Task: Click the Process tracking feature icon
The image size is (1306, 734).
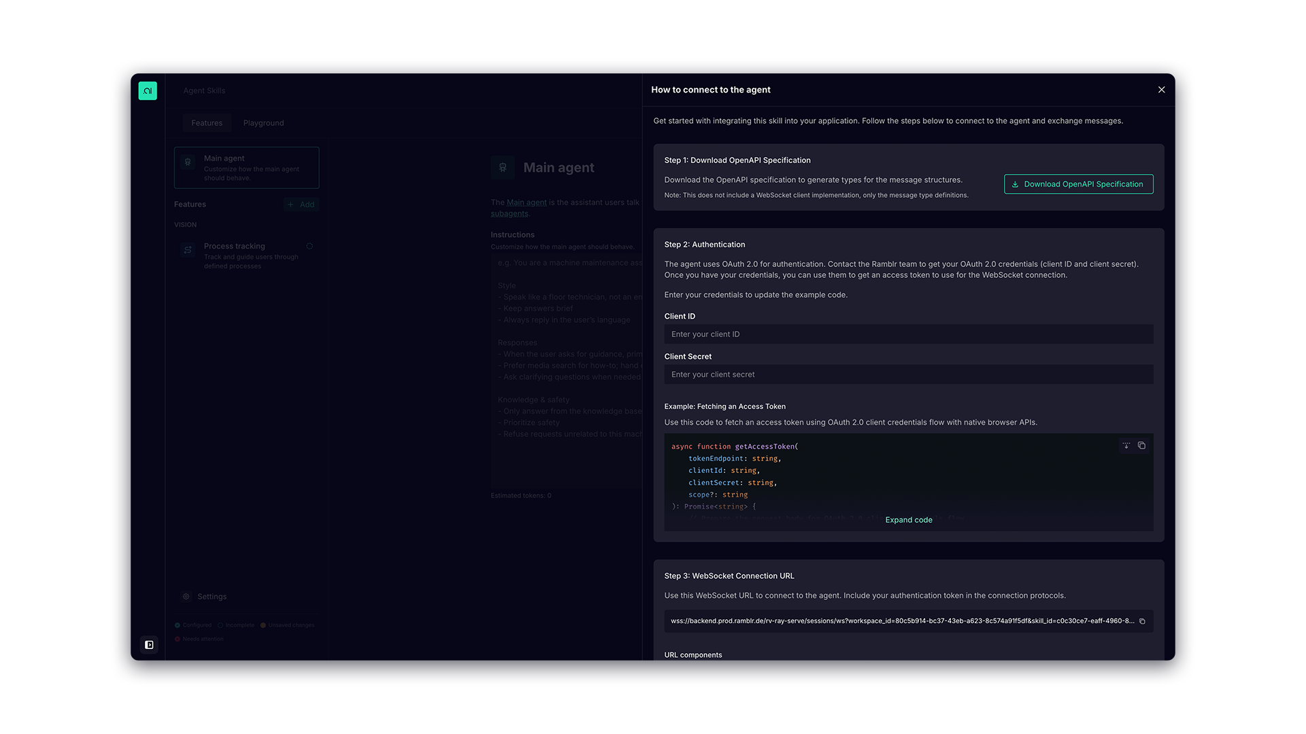Action: [x=188, y=250]
